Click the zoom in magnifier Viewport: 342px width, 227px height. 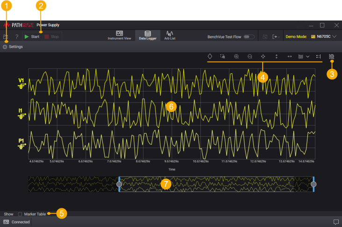(236, 57)
